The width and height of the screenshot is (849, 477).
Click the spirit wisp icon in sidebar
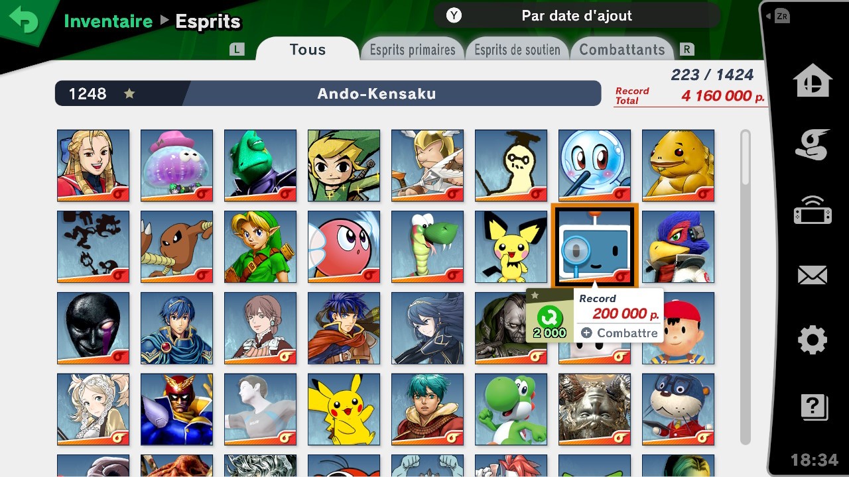(813, 145)
